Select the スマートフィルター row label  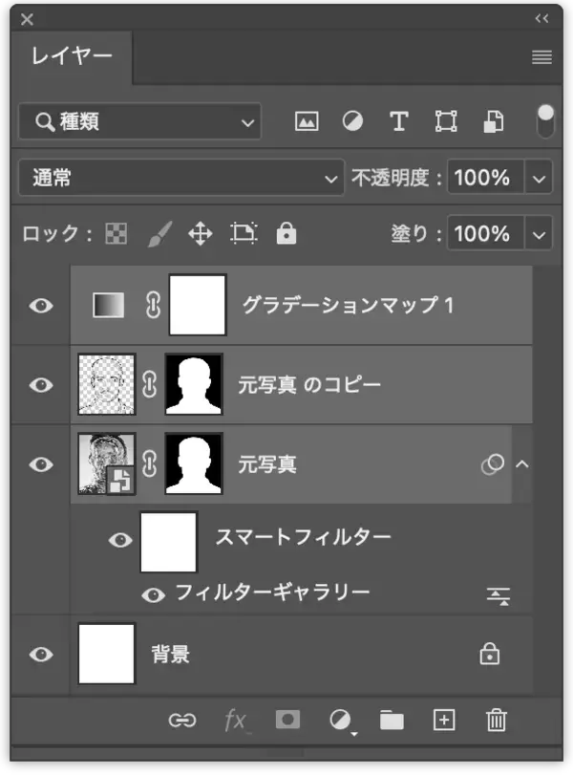point(304,537)
